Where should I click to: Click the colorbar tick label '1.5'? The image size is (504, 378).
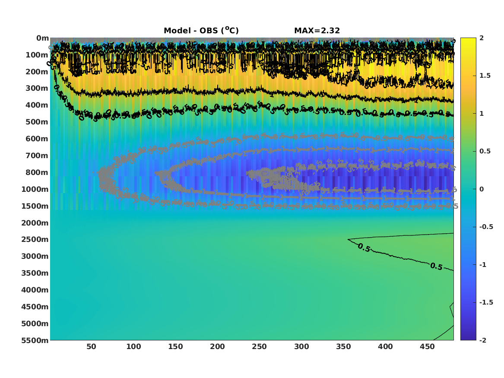coord(485,76)
